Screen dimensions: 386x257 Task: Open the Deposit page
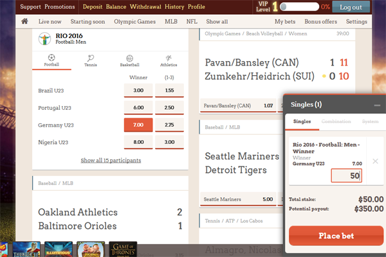click(93, 6)
